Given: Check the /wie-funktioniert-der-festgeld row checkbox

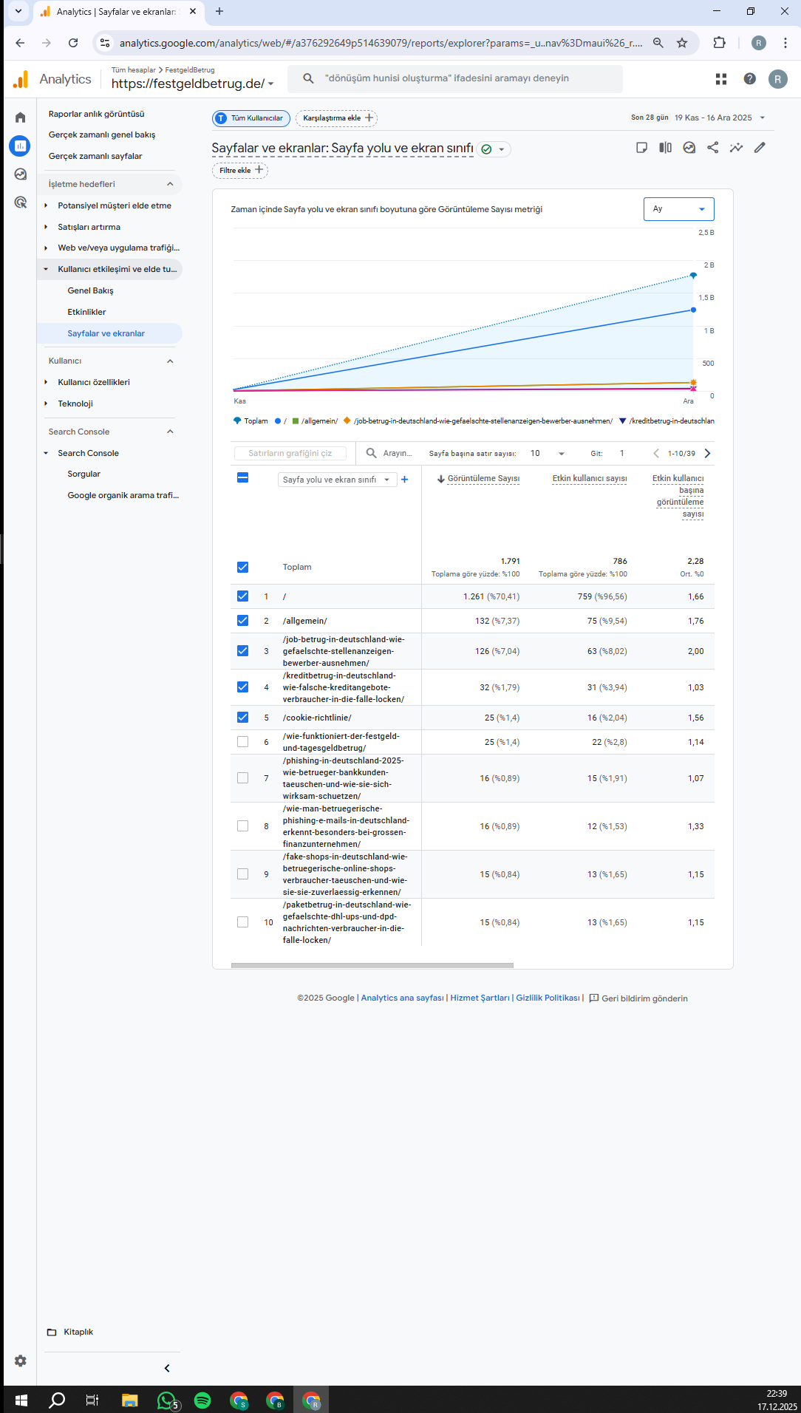Looking at the screenshot, I should (x=242, y=742).
